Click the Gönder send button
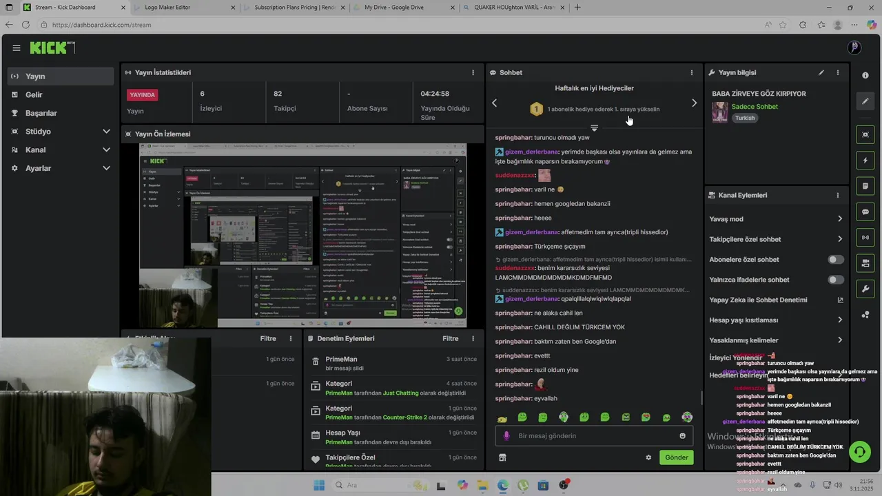 676,457
